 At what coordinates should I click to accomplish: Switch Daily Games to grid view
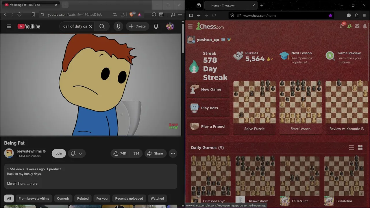click(x=360, y=148)
